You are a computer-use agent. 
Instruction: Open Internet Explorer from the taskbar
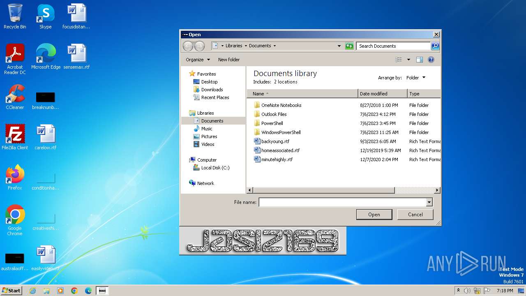pos(32,291)
